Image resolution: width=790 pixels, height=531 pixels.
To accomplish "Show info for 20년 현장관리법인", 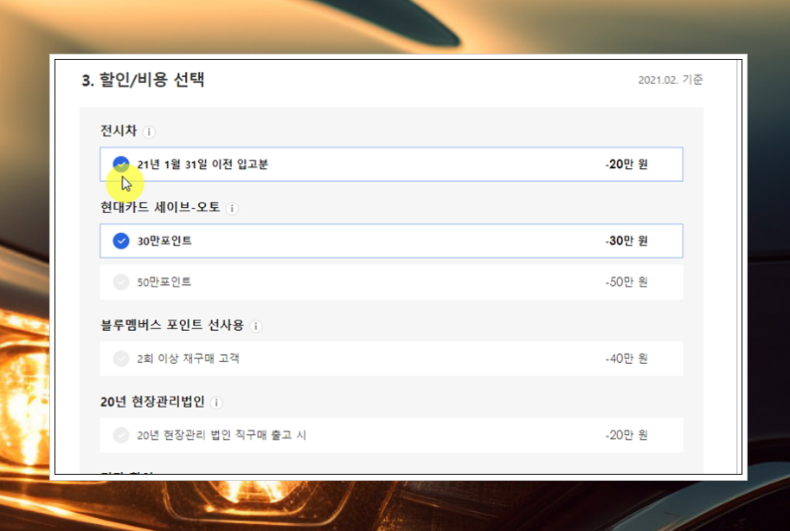I will pyautogui.click(x=216, y=403).
